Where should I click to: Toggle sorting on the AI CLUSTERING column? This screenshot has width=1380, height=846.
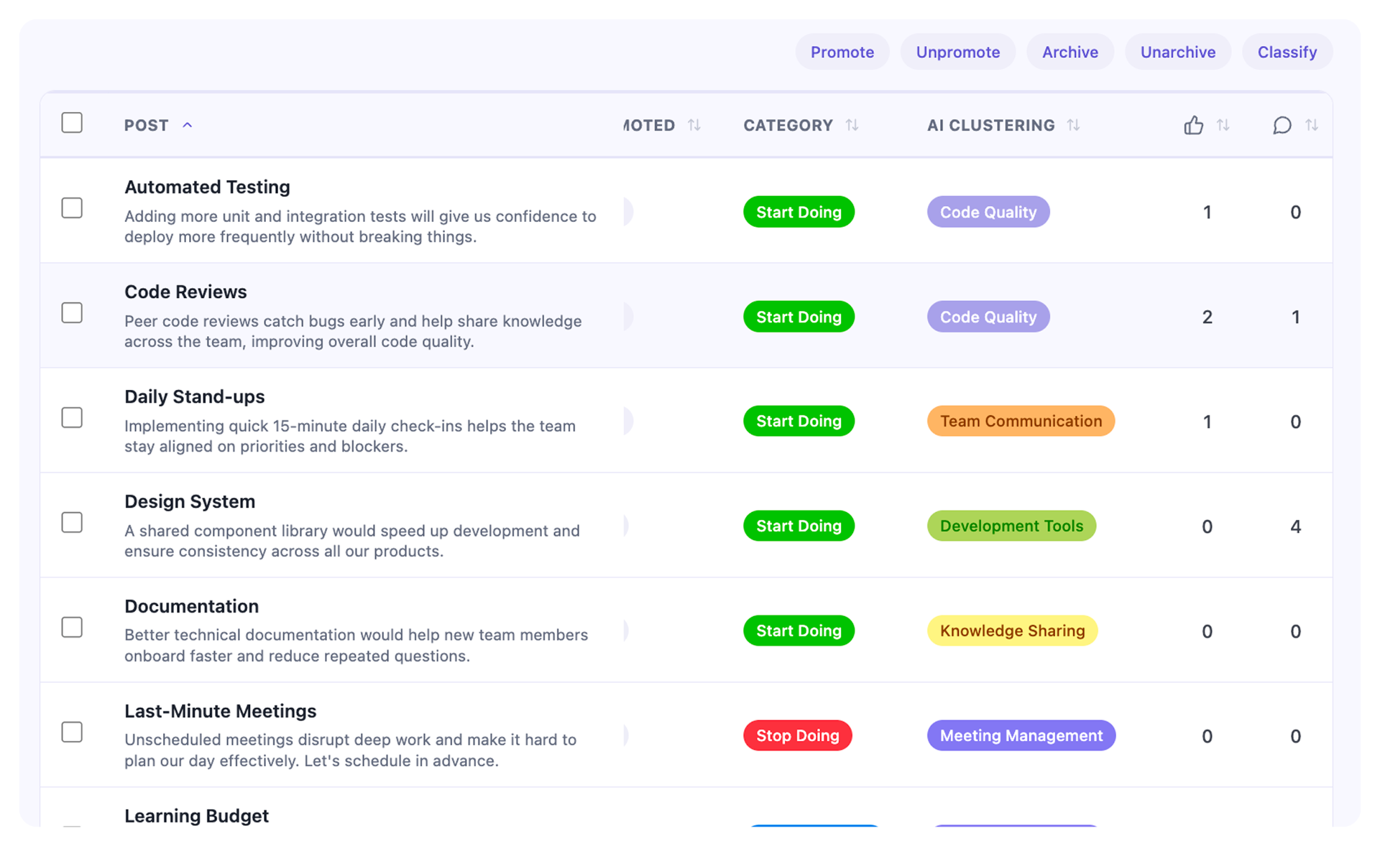point(1073,125)
